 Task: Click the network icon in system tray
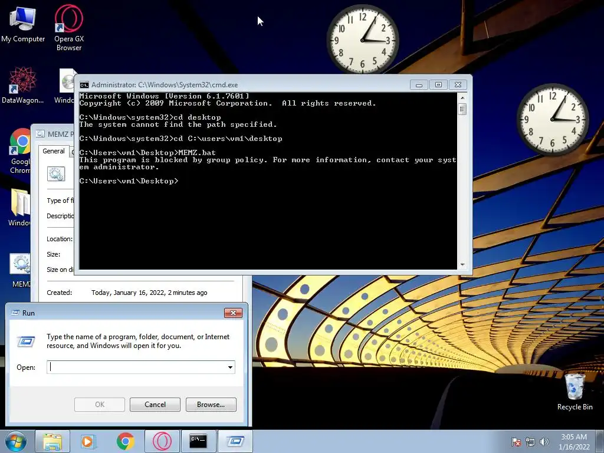pyautogui.click(x=530, y=442)
